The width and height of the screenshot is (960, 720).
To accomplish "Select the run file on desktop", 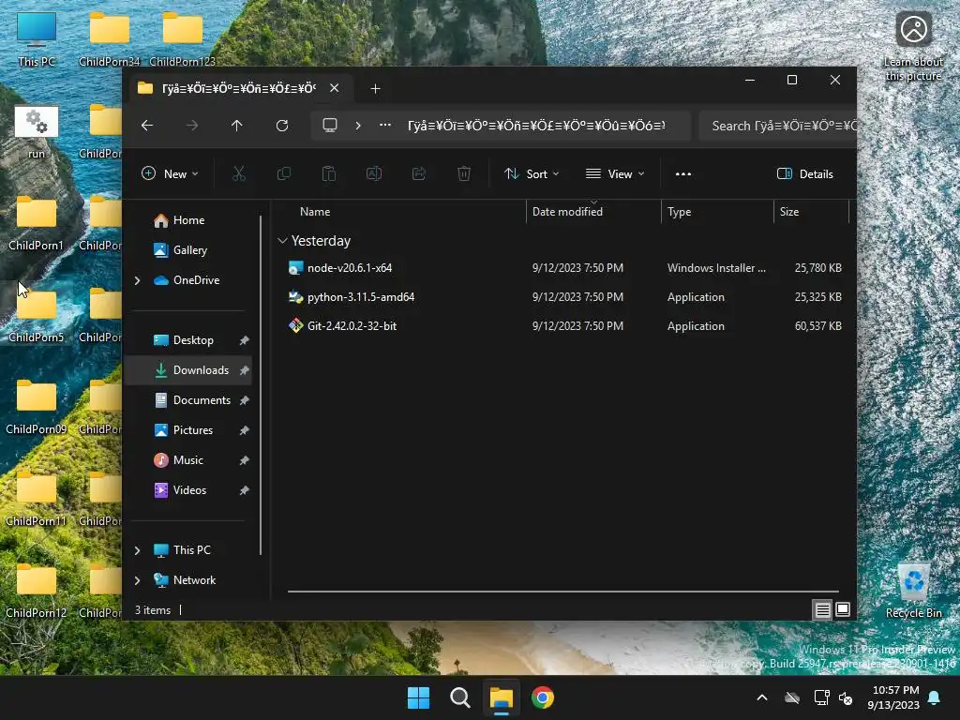I will pyautogui.click(x=37, y=132).
